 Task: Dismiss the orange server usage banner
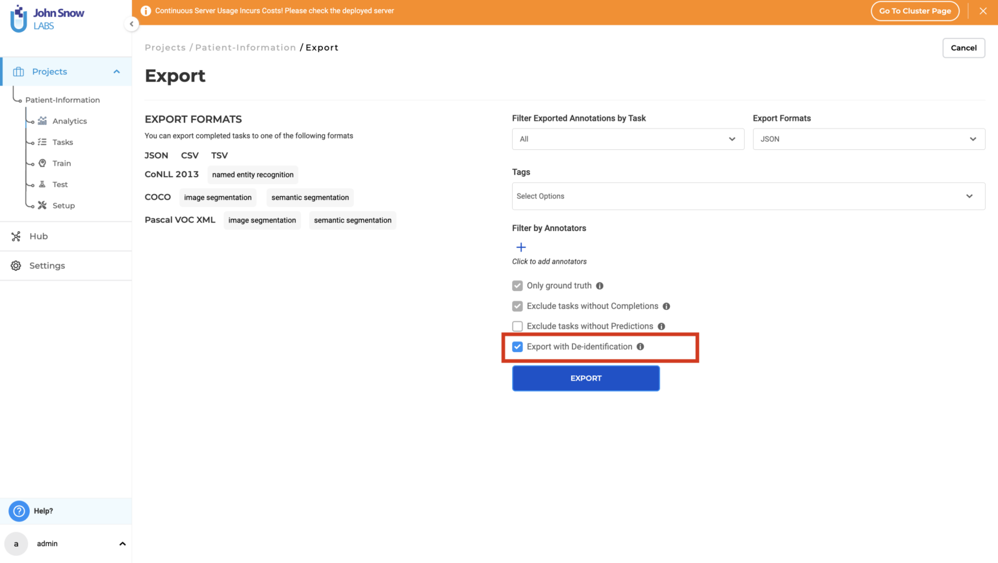pos(982,11)
